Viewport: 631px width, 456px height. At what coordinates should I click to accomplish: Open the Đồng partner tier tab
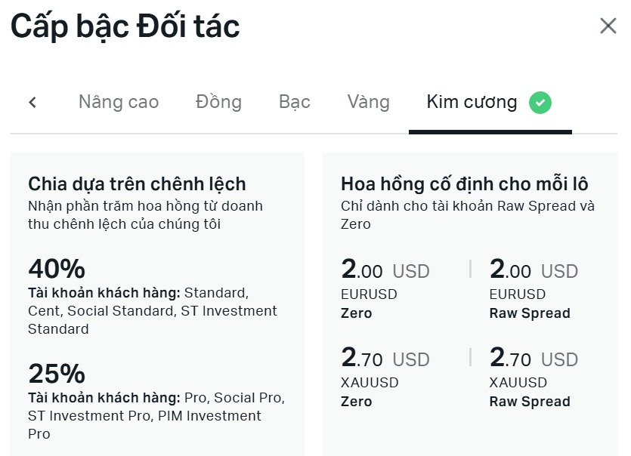(218, 102)
